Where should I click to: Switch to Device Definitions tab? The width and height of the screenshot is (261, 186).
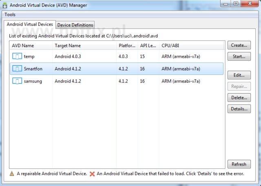(75, 25)
